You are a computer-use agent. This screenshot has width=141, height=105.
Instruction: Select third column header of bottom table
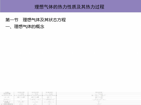tap(35, 92)
